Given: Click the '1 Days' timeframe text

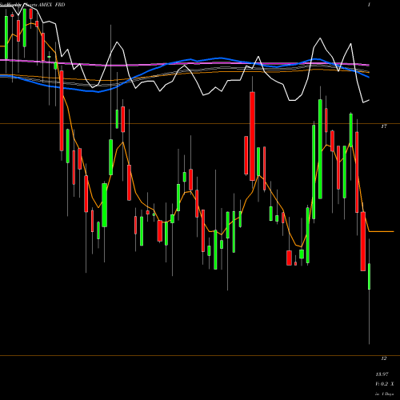Looking at the screenshot, I should coord(387,394).
